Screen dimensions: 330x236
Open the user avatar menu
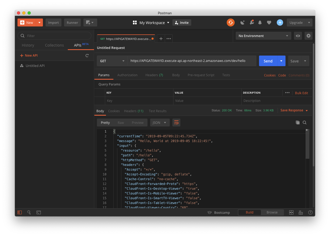[280, 22]
